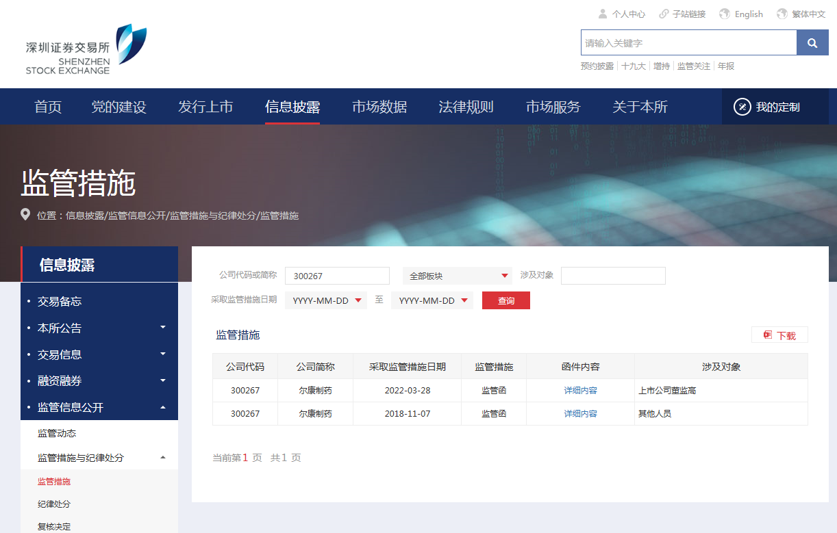837x533 pixels.
Task: Click the red download icon beside 下载
Action: pos(768,335)
